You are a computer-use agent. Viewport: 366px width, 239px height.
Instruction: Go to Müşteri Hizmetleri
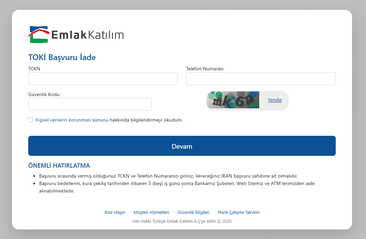tap(151, 213)
